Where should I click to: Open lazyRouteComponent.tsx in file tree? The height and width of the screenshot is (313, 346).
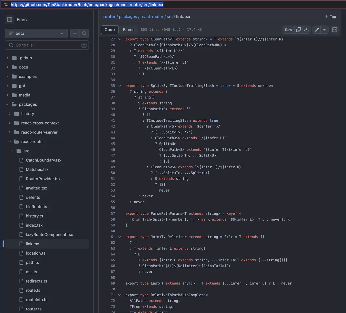click(49, 234)
